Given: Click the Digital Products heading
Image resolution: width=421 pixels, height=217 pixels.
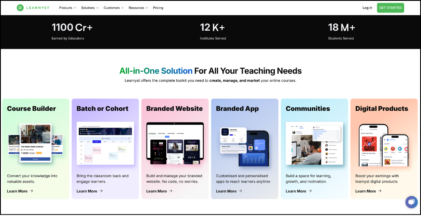Looking at the screenshot, I should click(382, 109).
